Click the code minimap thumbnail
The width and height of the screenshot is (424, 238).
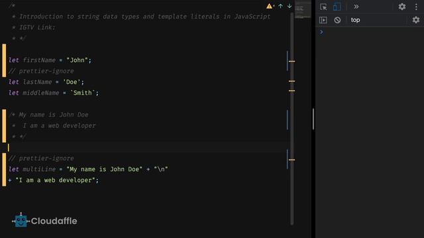(303, 11)
